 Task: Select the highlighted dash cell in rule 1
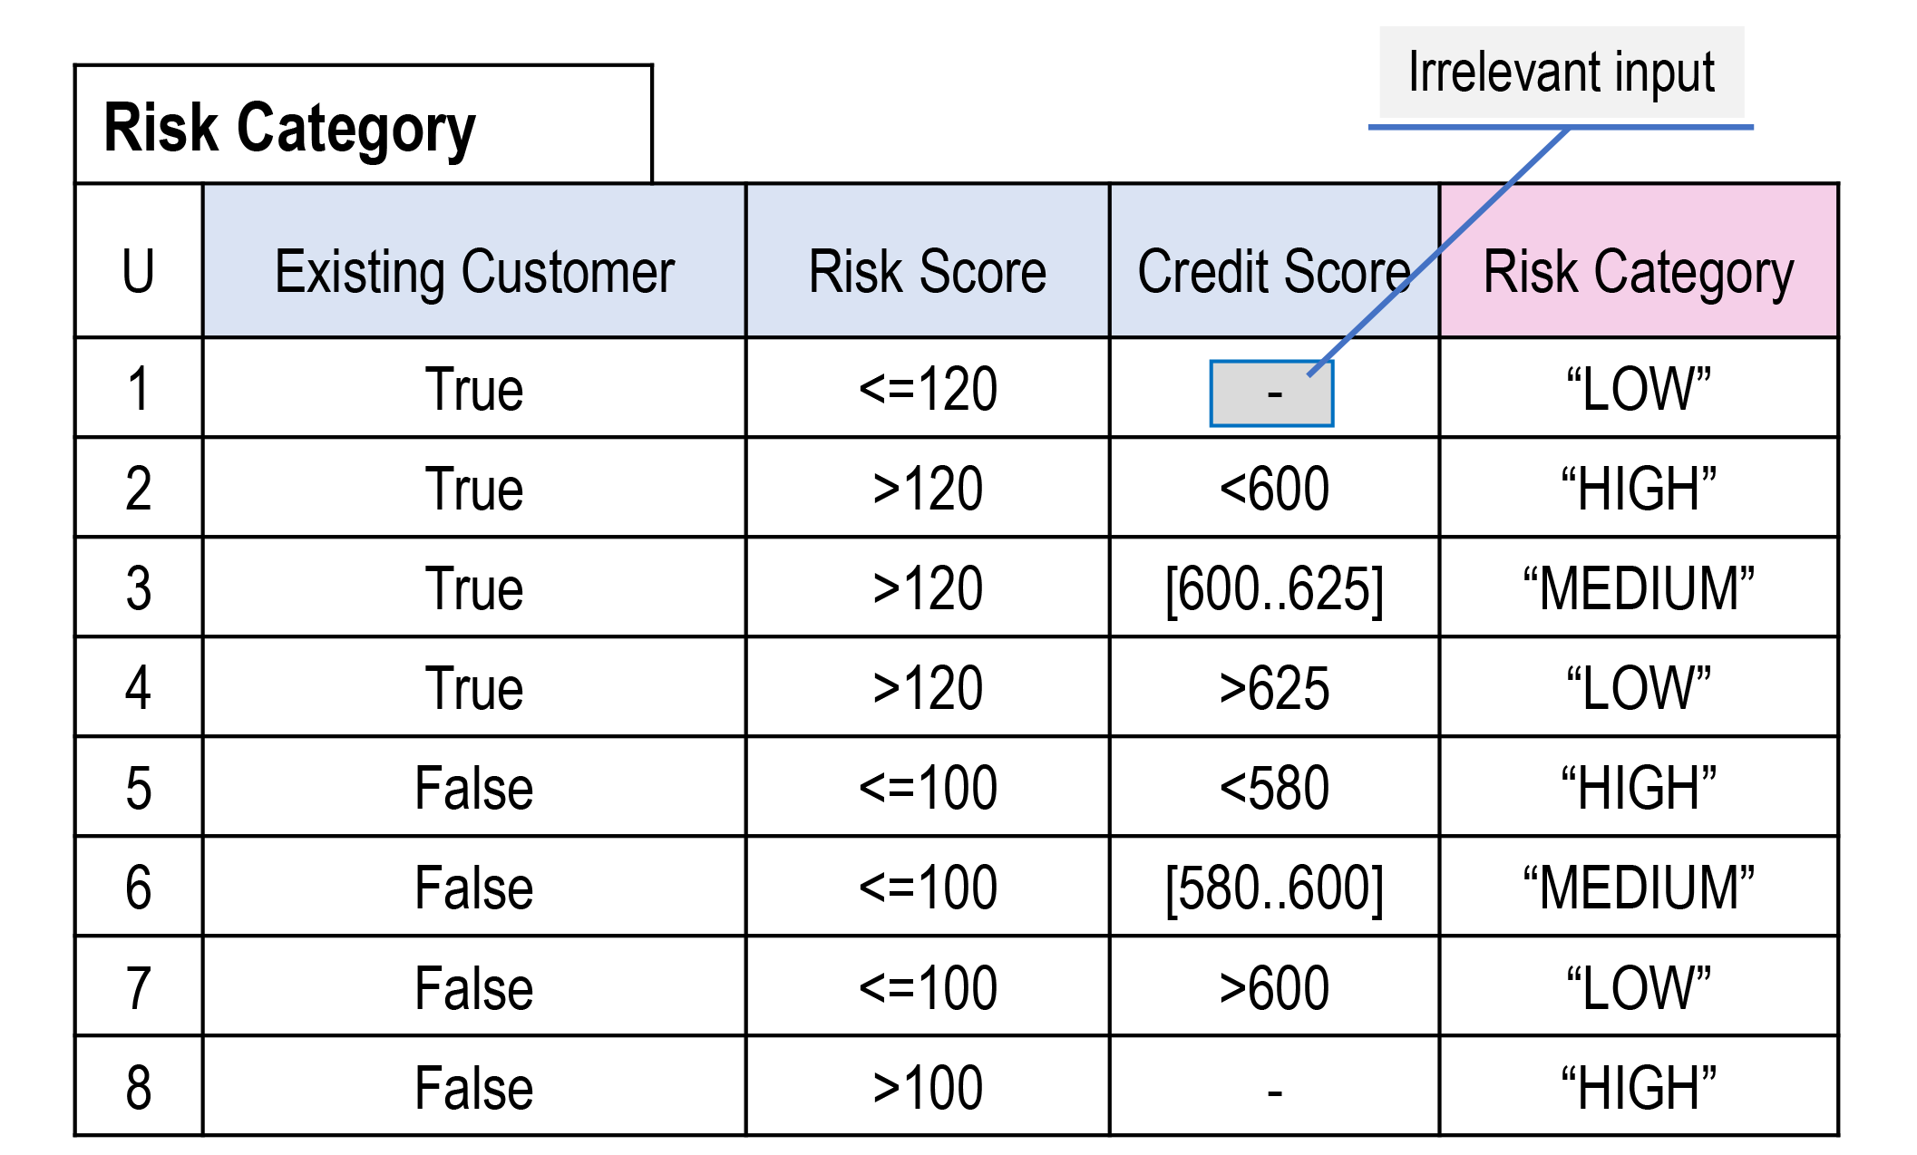[x=1271, y=393]
